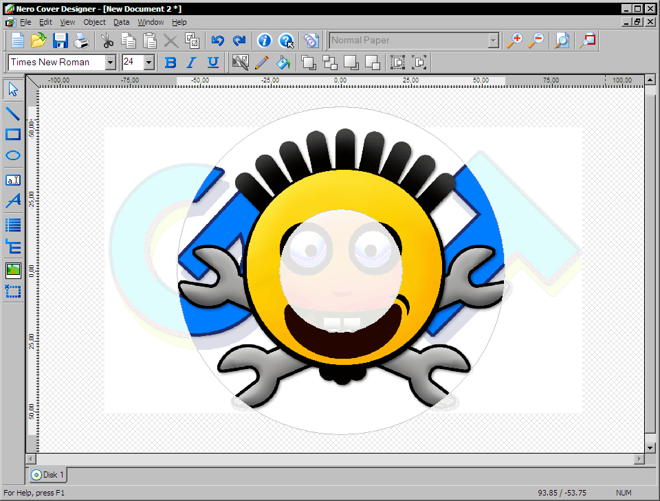Image resolution: width=660 pixels, height=501 pixels.
Task: Click the vertical scrollbar down arrow
Action: pos(650,448)
